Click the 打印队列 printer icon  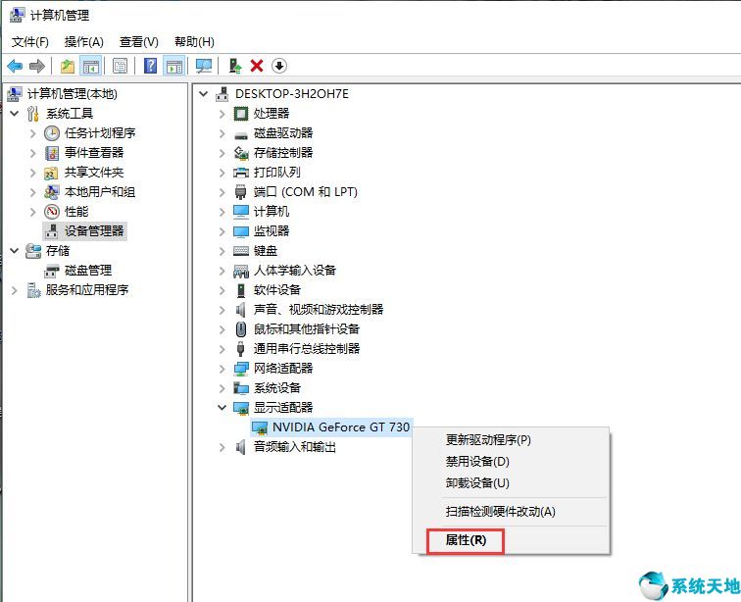click(x=241, y=173)
